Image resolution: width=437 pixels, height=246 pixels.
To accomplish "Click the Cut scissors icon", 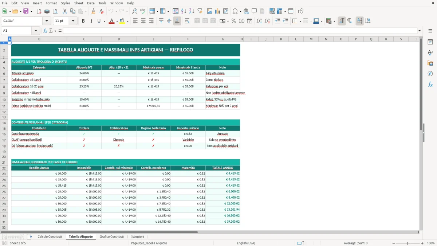I will coord(65,11).
